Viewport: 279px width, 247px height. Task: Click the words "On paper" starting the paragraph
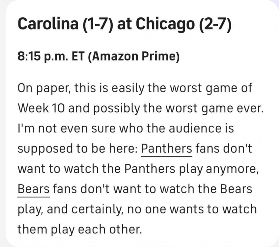[x=43, y=88]
